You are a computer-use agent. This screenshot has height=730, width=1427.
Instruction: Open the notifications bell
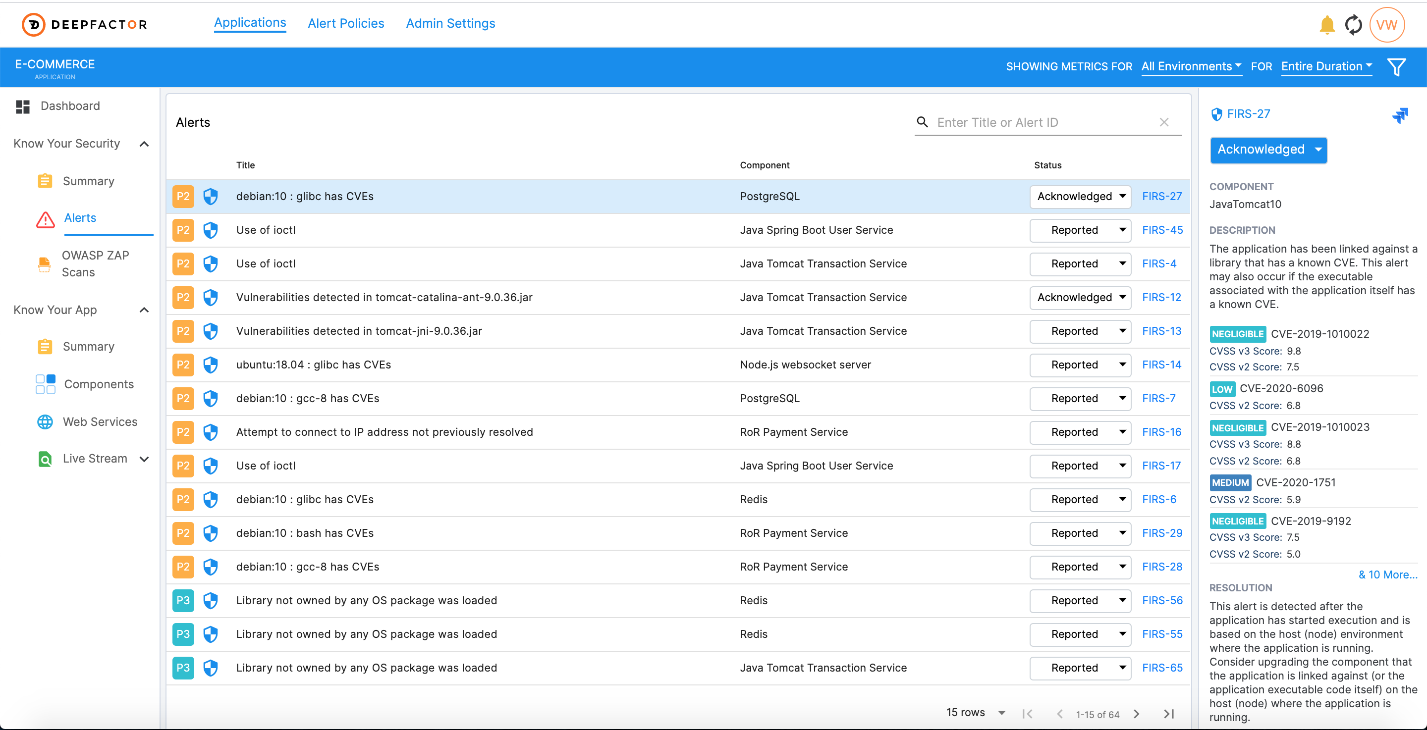(1327, 25)
